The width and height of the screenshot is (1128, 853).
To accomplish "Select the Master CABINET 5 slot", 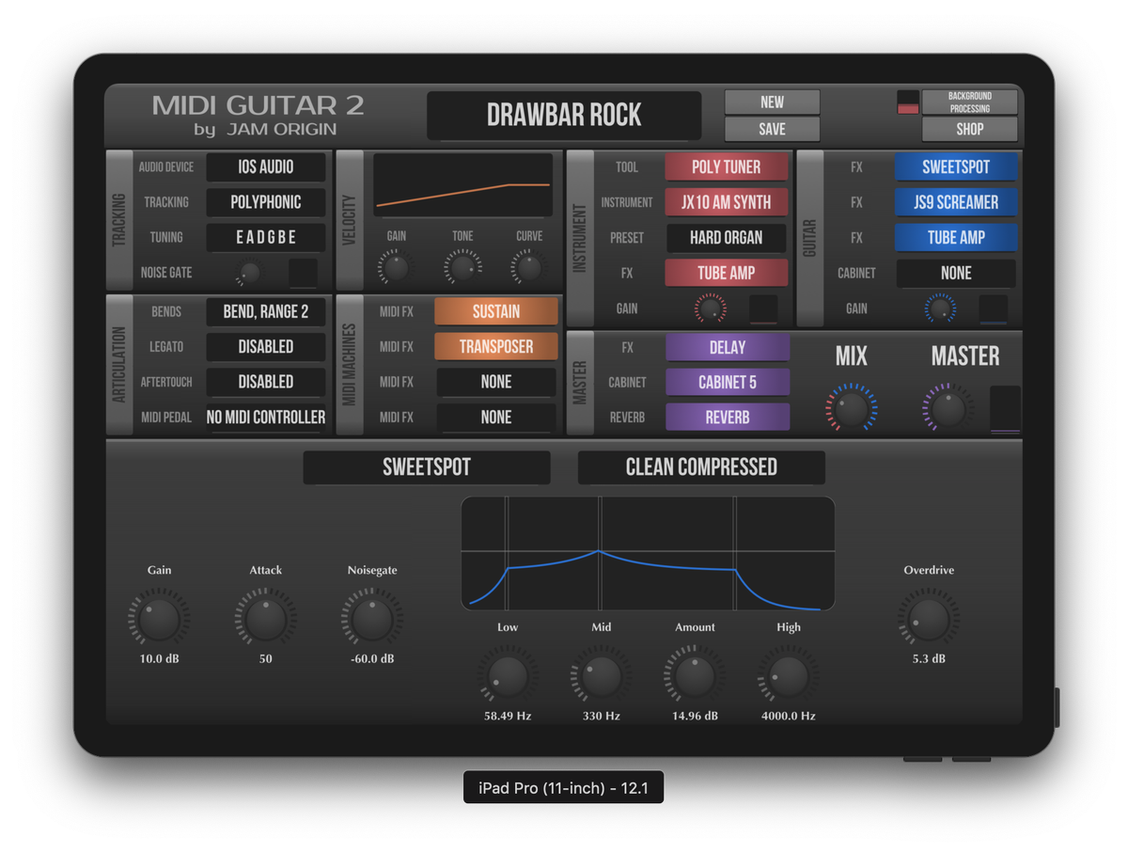I will point(727,383).
